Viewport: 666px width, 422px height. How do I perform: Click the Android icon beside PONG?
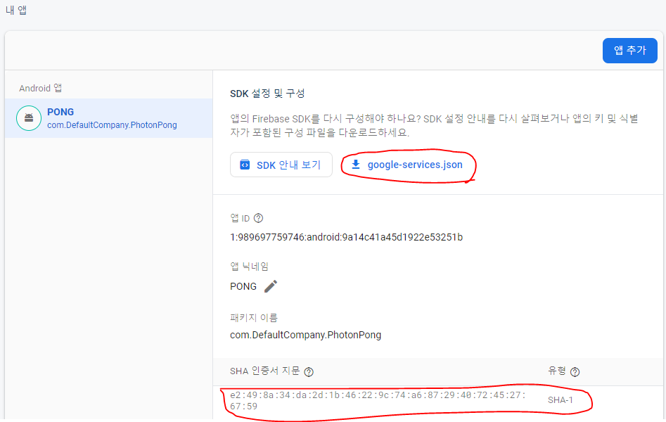pos(29,118)
